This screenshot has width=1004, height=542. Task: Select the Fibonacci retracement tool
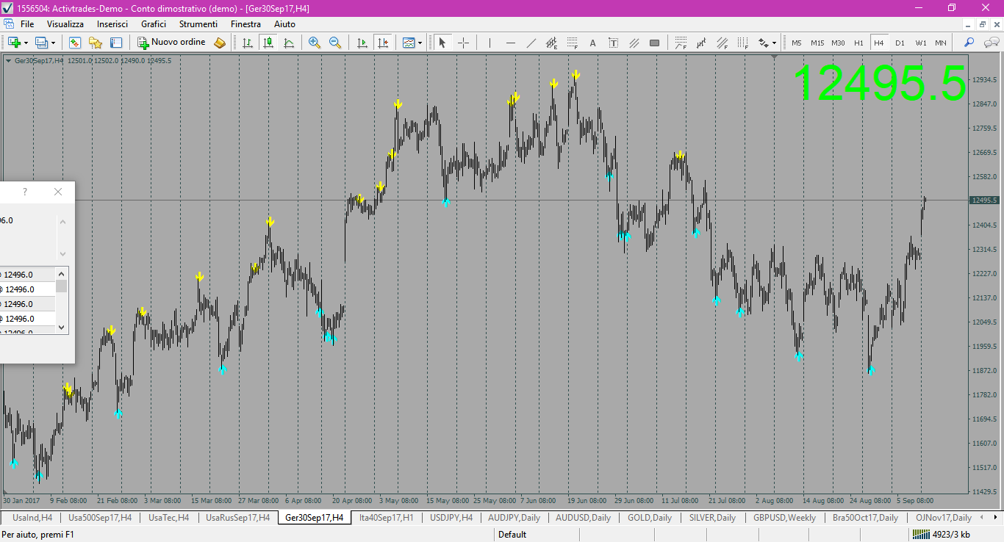pyautogui.click(x=573, y=43)
